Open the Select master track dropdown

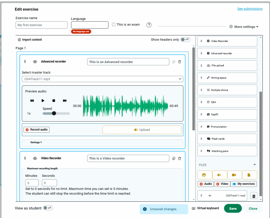[x=102, y=79]
